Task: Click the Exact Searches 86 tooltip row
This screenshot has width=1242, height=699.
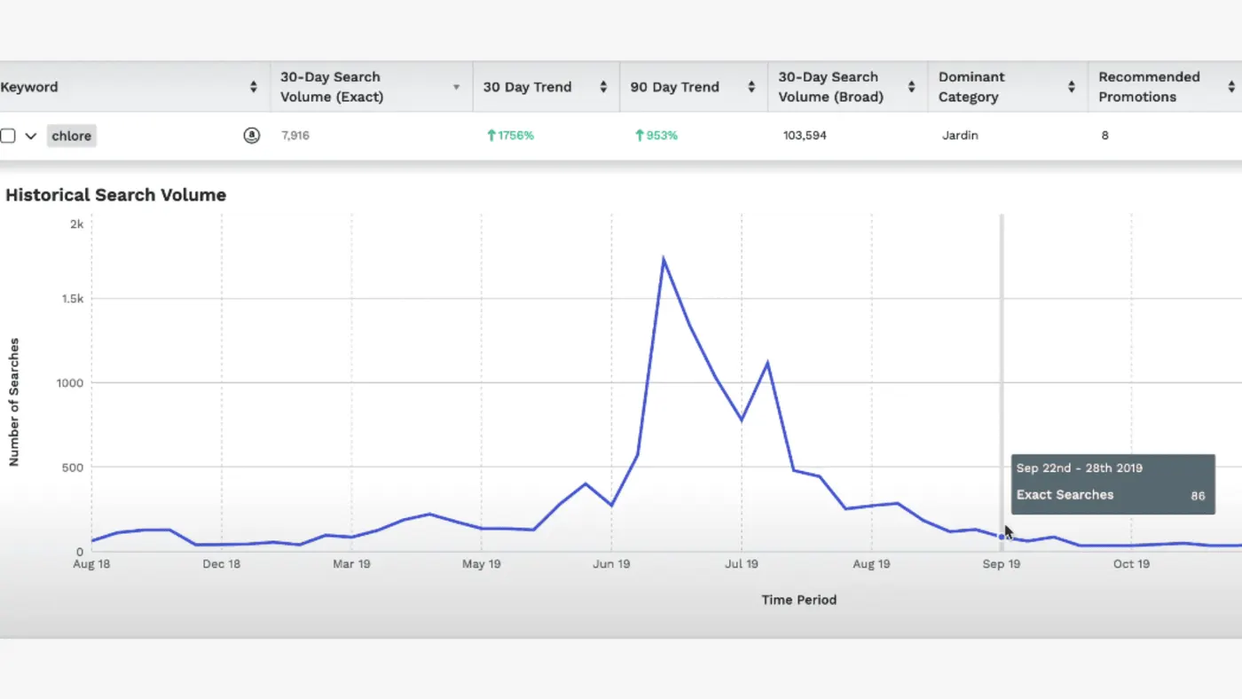Action: tap(1111, 495)
